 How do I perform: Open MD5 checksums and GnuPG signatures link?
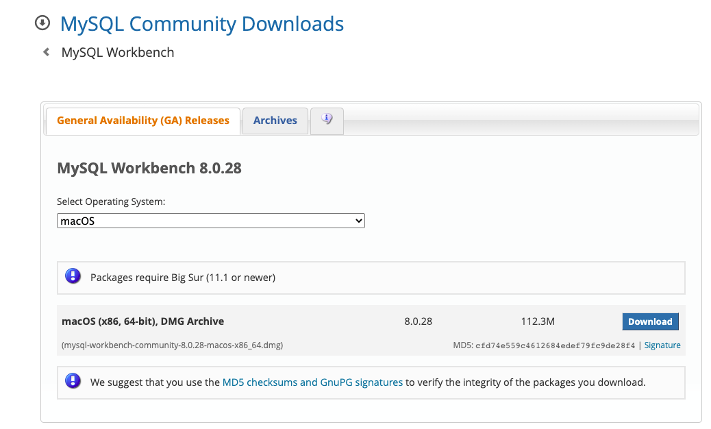312,382
